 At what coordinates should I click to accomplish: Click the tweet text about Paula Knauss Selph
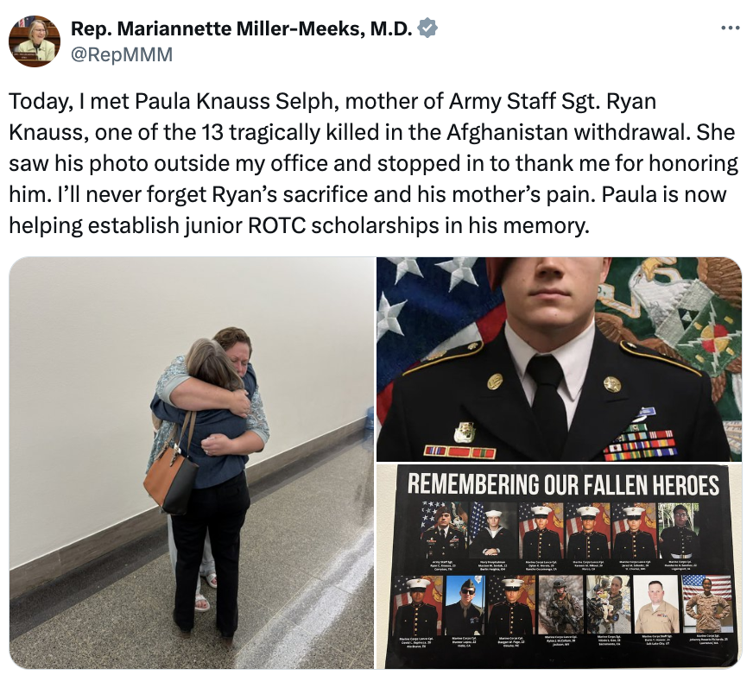(x=373, y=163)
